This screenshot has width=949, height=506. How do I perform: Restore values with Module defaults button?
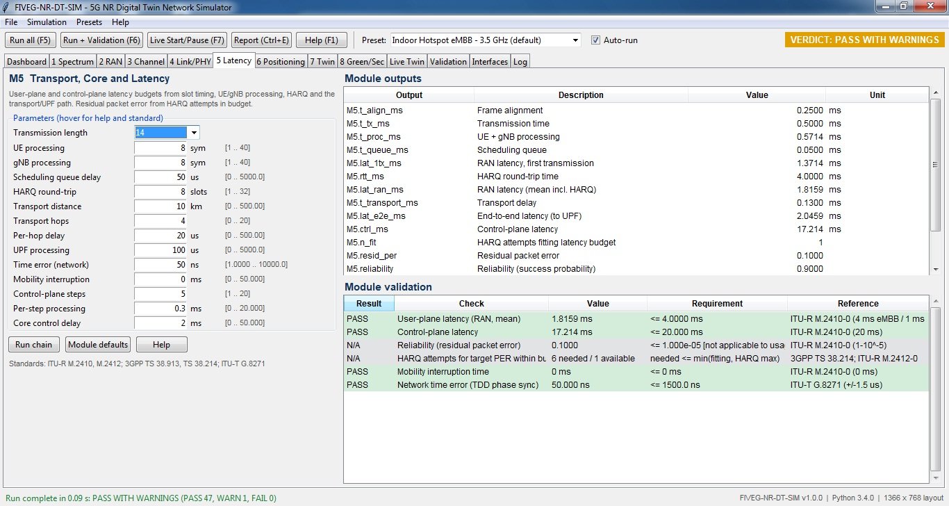[98, 344]
